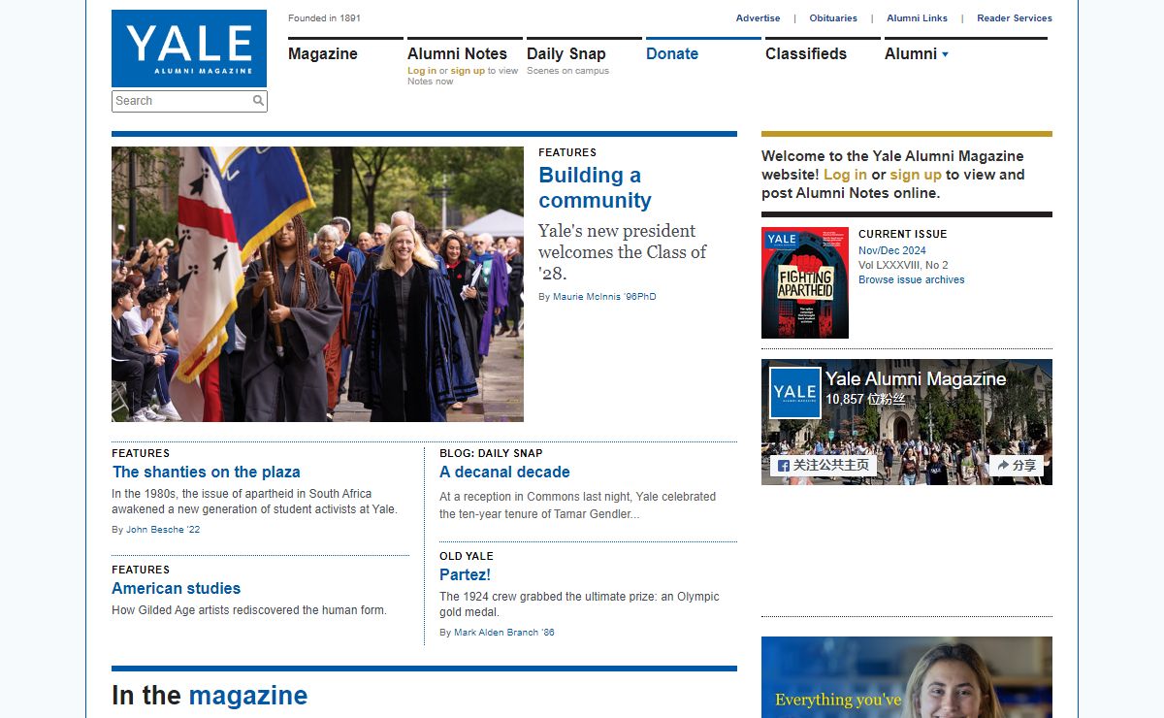This screenshot has height=718, width=1164.
Task: Open the Alumni Notes menu item
Action: [x=457, y=54]
